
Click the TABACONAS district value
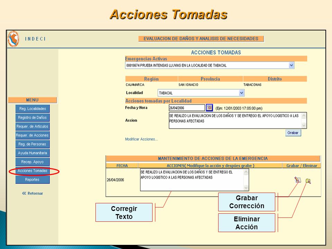252,85
